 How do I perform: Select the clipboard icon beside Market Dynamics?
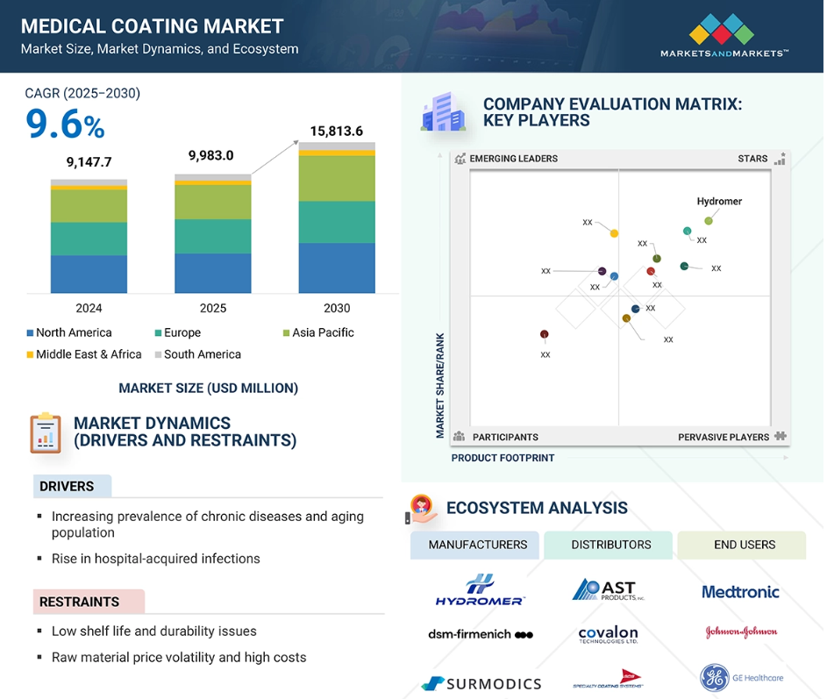[x=46, y=433]
